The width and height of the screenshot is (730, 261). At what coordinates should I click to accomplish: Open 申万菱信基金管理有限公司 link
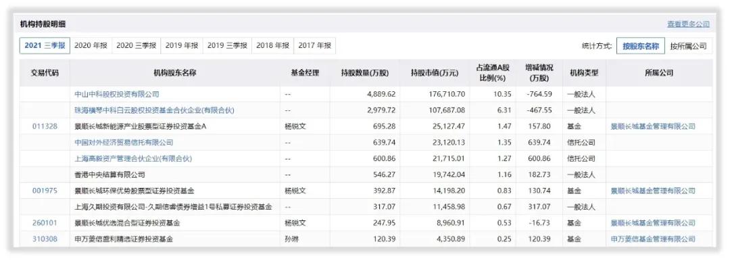pos(653,239)
